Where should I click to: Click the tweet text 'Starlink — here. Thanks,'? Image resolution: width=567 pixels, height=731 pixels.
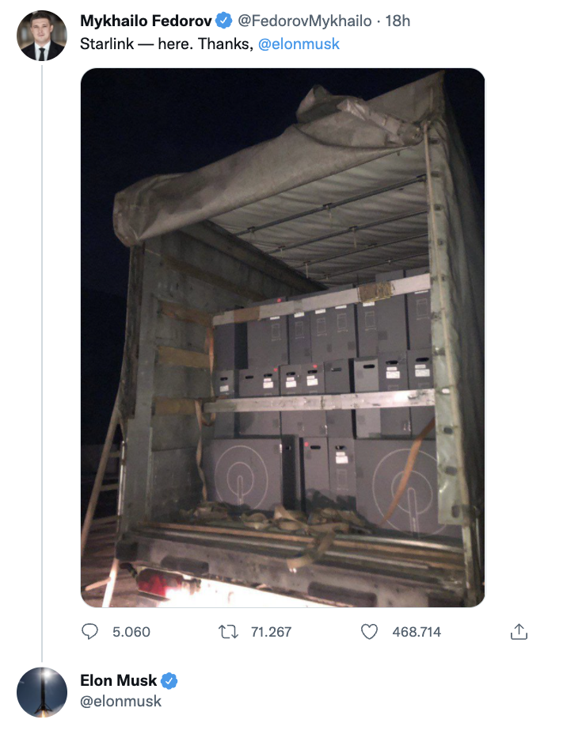(x=166, y=44)
